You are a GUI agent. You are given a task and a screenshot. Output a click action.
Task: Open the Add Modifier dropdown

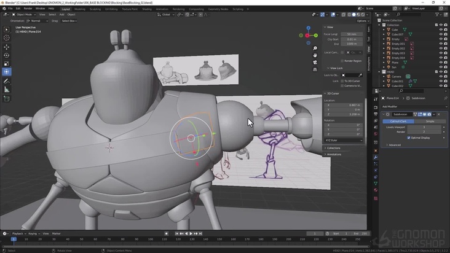coord(414,107)
